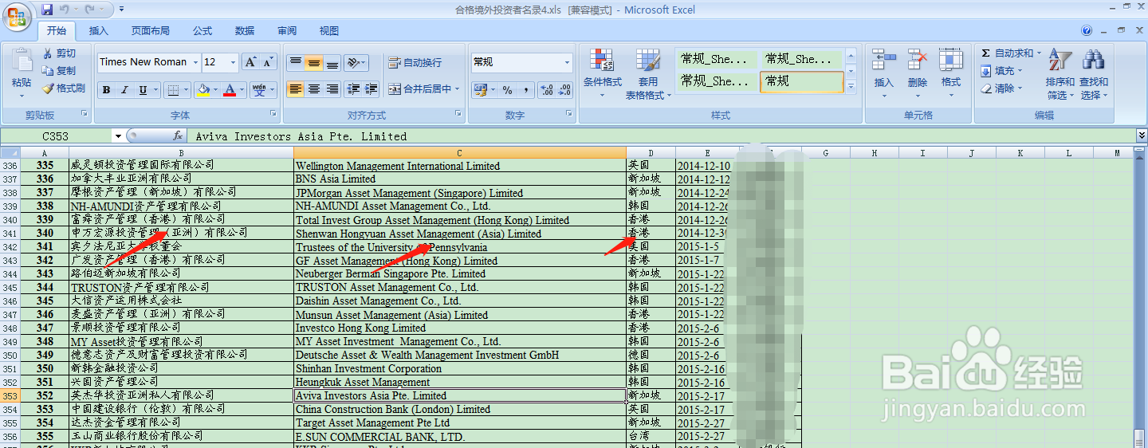This screenshot has height=448, width=1148.
Task: Cut selection with 剪切
Action: tap(61, 53)
